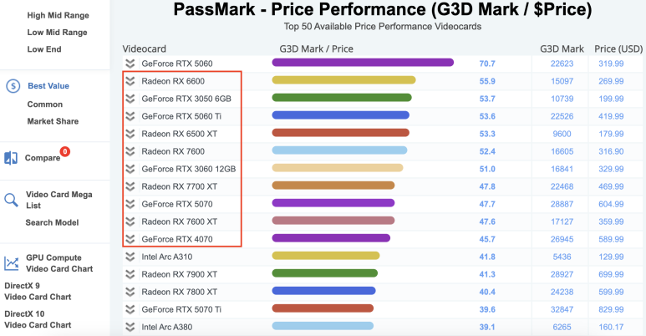Expand the Radeon RX 6500 XT row
The height and width of the screenshot is (336, 646).
(x=130, y=134)
